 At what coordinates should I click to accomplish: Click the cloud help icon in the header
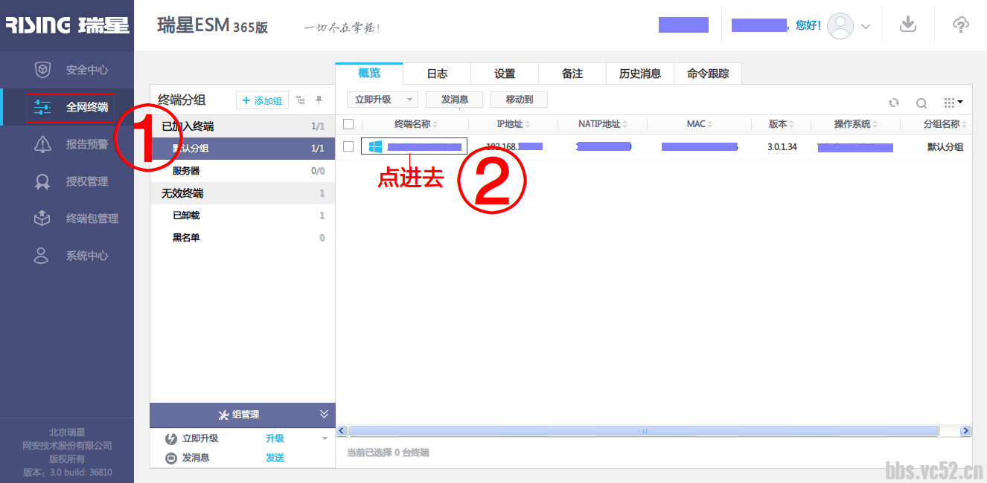[961, 25]
